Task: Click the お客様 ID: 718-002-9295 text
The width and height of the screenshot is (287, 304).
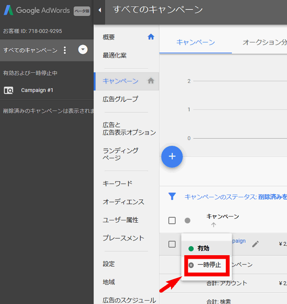Action: [33, 31]
